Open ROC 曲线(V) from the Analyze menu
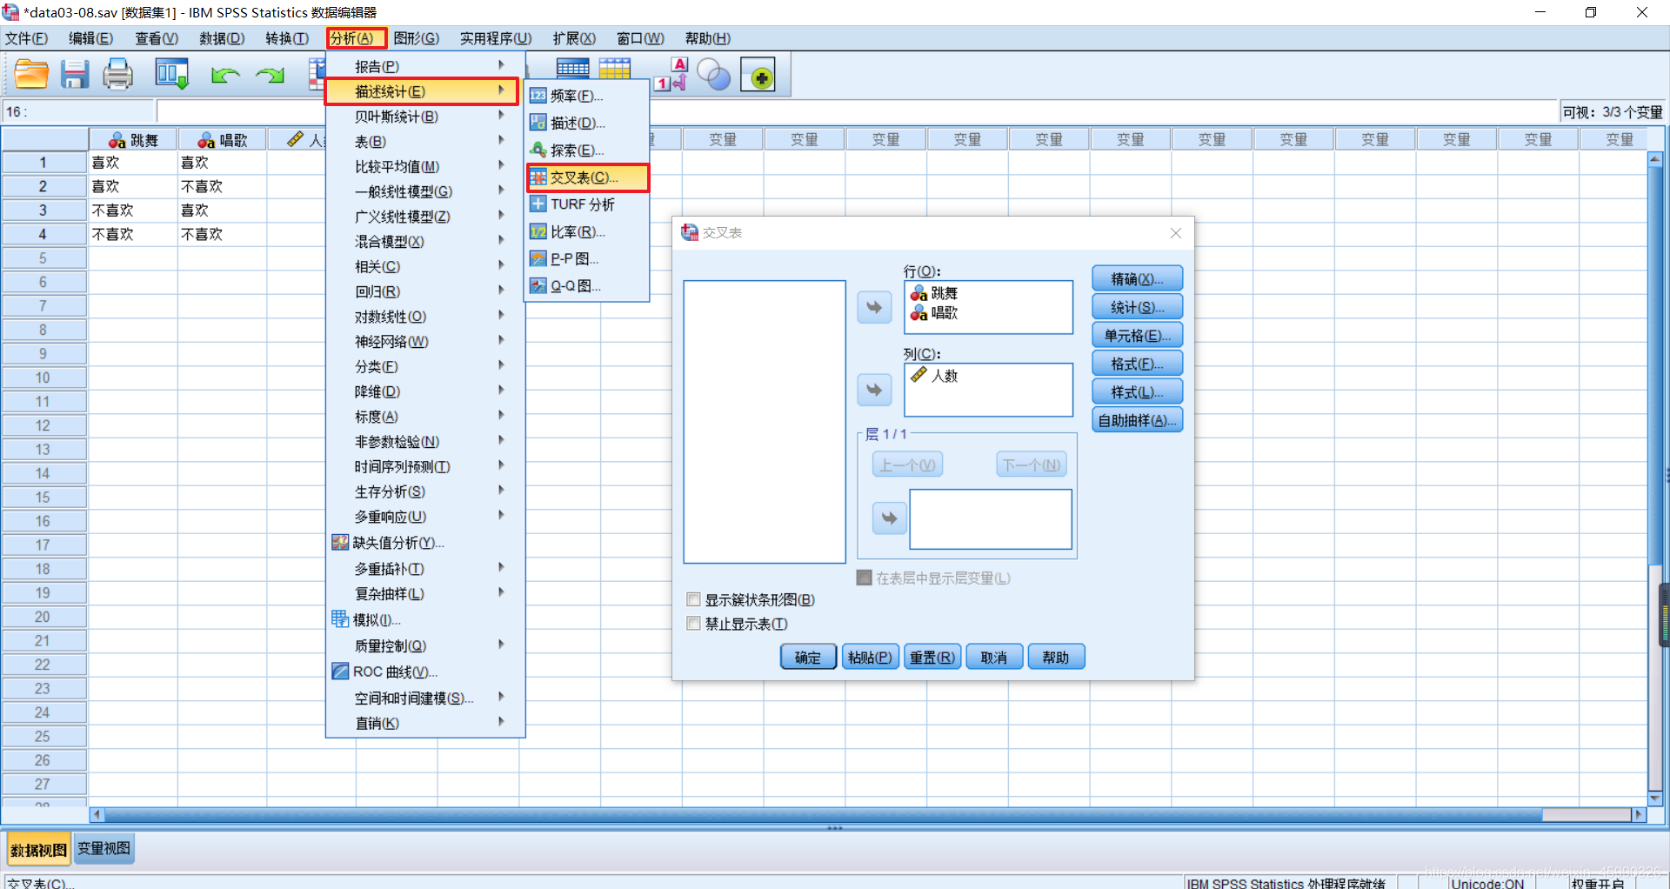The image size is (1670, 889). [x=424, y=672]
